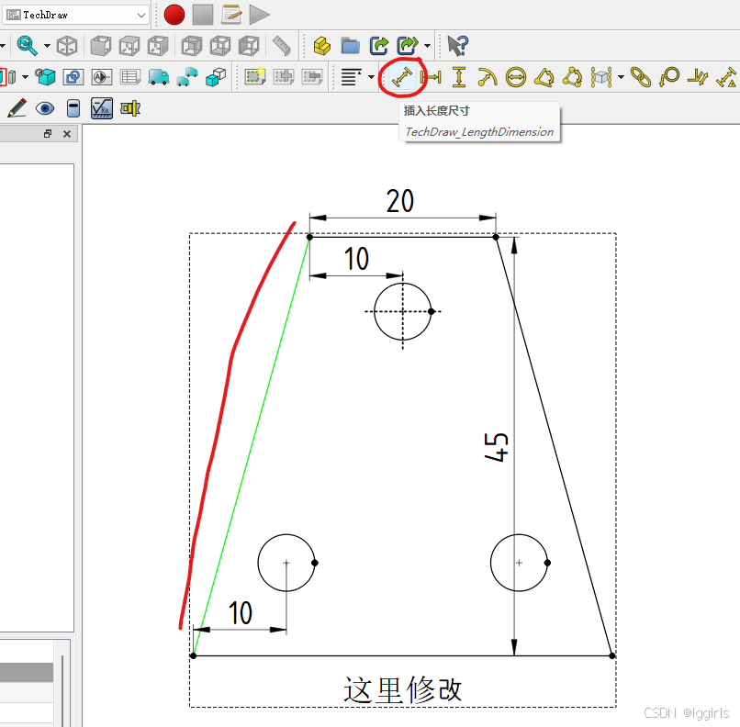Viewport: 740px width, 727px height.
Task: Open the TechDraw workbench selector dropdown
Action: [75, 15]
